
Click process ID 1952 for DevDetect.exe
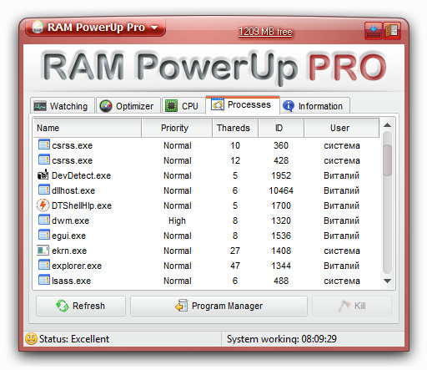(281, 175)
